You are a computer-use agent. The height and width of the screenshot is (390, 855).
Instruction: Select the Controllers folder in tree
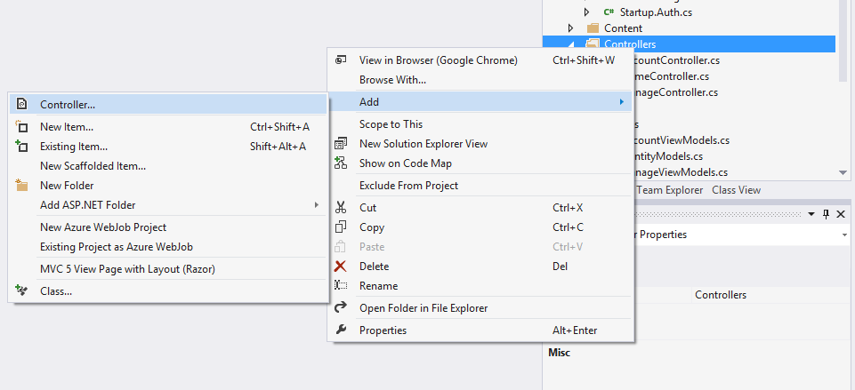click(x=630, y=44)
